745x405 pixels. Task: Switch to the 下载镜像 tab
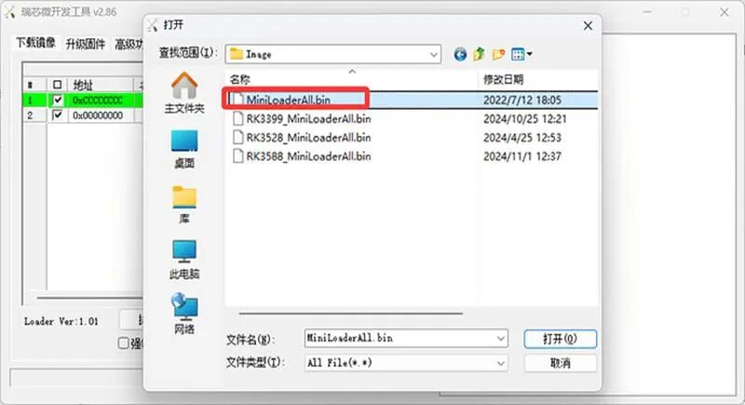[x=35, y=43]
